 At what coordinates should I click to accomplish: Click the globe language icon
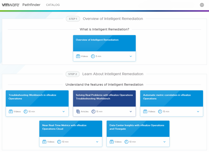[x=202, y=5]
